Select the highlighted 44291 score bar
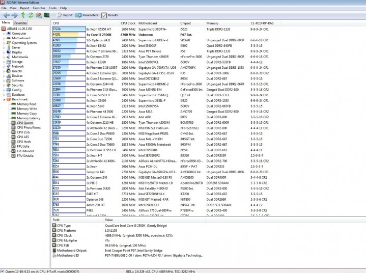Screen dimensions: 366x273 pos(69,35)
